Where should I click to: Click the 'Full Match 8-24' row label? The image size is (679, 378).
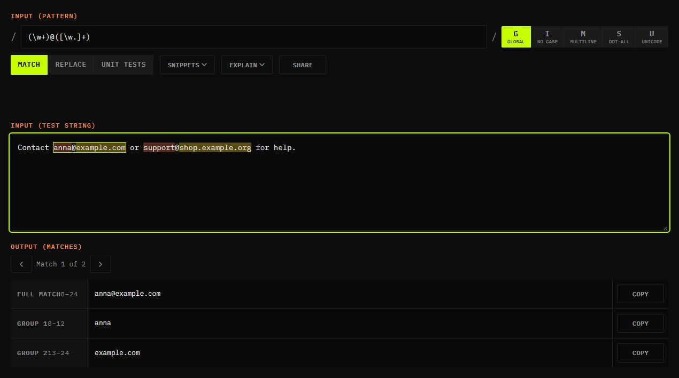[49, 294]
